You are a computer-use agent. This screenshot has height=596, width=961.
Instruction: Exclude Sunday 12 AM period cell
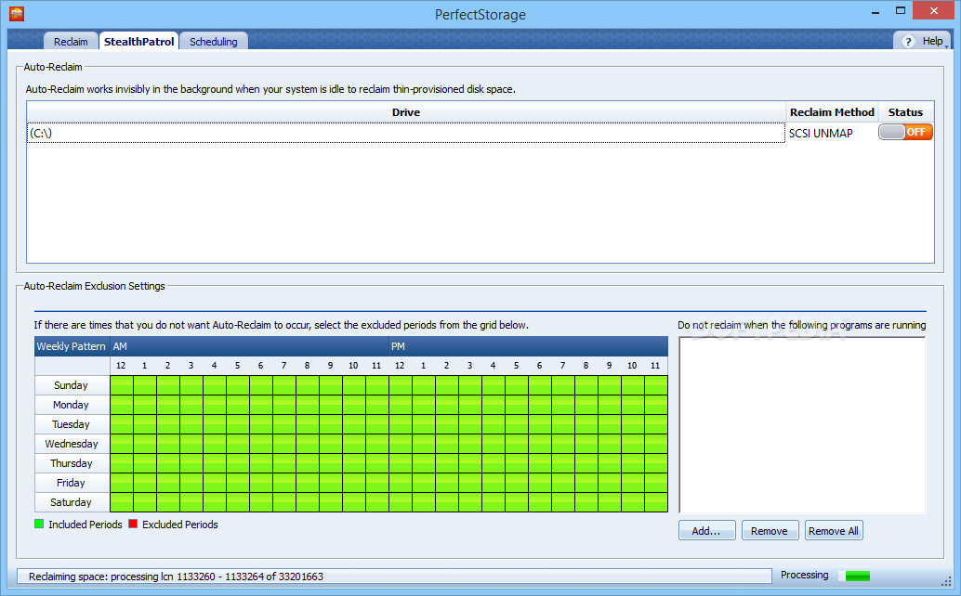(x=122, y=385)
